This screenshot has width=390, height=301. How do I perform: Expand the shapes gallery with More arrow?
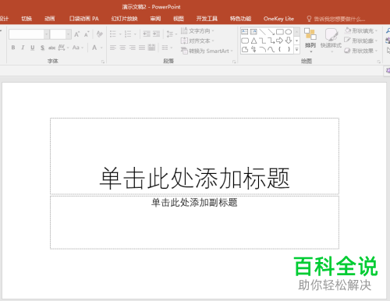click(x=296, y=49)
